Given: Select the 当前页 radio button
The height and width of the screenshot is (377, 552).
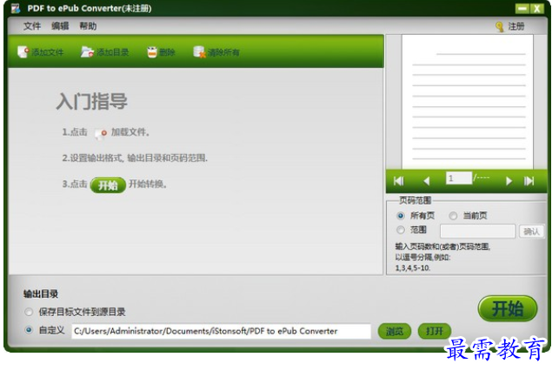Looking at the screenshot, I should 453,215.
